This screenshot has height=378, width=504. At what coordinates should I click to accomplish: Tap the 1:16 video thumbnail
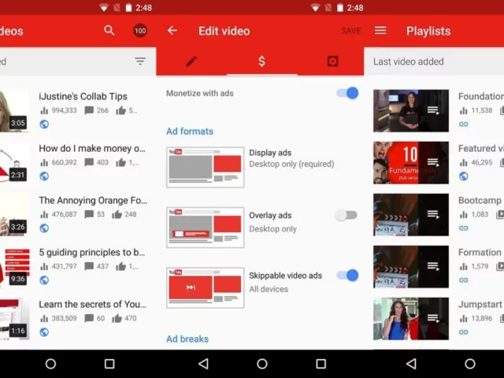(x=14, y=319)
